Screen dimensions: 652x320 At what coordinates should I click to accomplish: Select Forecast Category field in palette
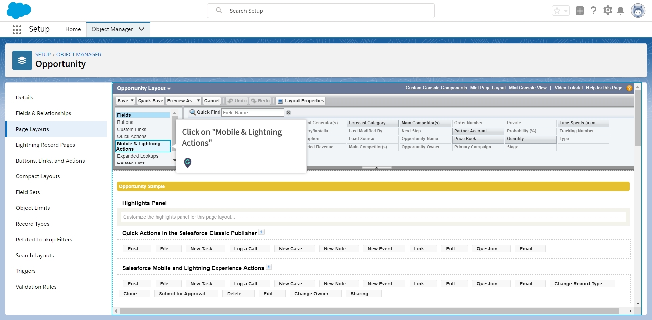373,123
